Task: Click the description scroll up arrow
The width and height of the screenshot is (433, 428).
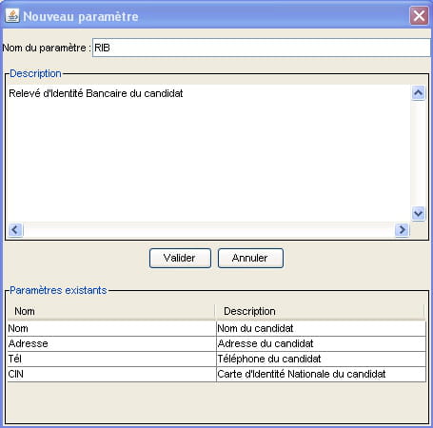Action: (418, 93)
